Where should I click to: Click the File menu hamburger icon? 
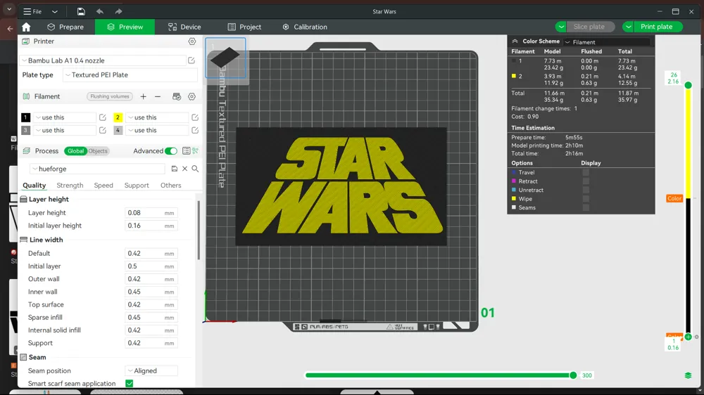[x=27, y=12]
